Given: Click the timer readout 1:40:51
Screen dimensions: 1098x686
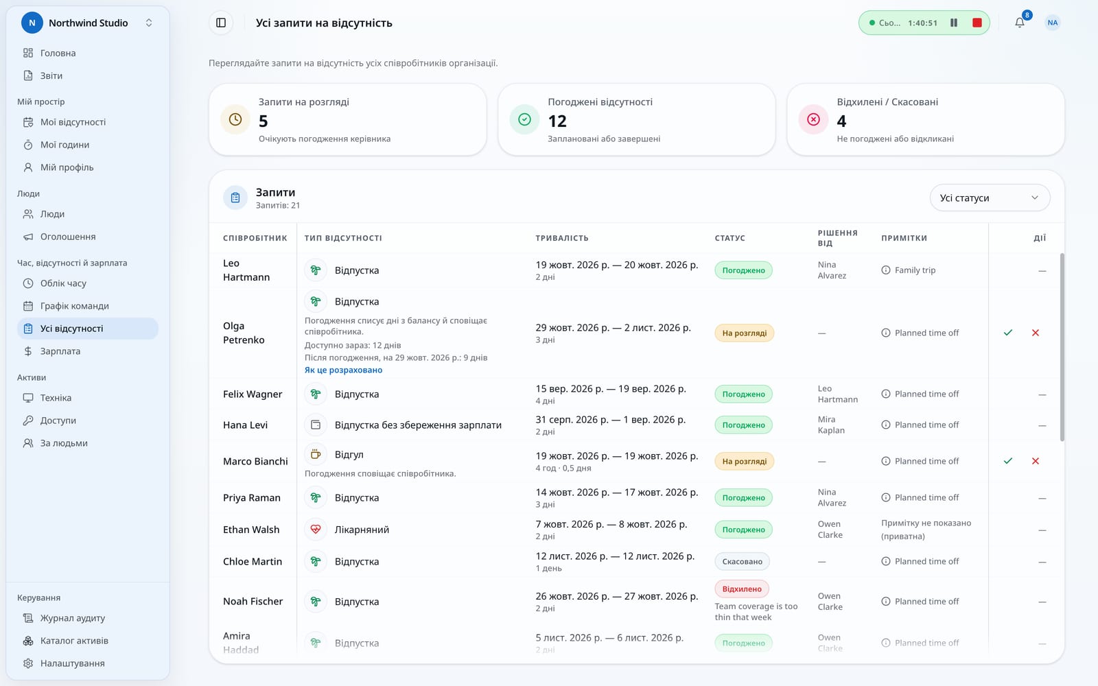Looking at the screenshot, I should (922, 23).
